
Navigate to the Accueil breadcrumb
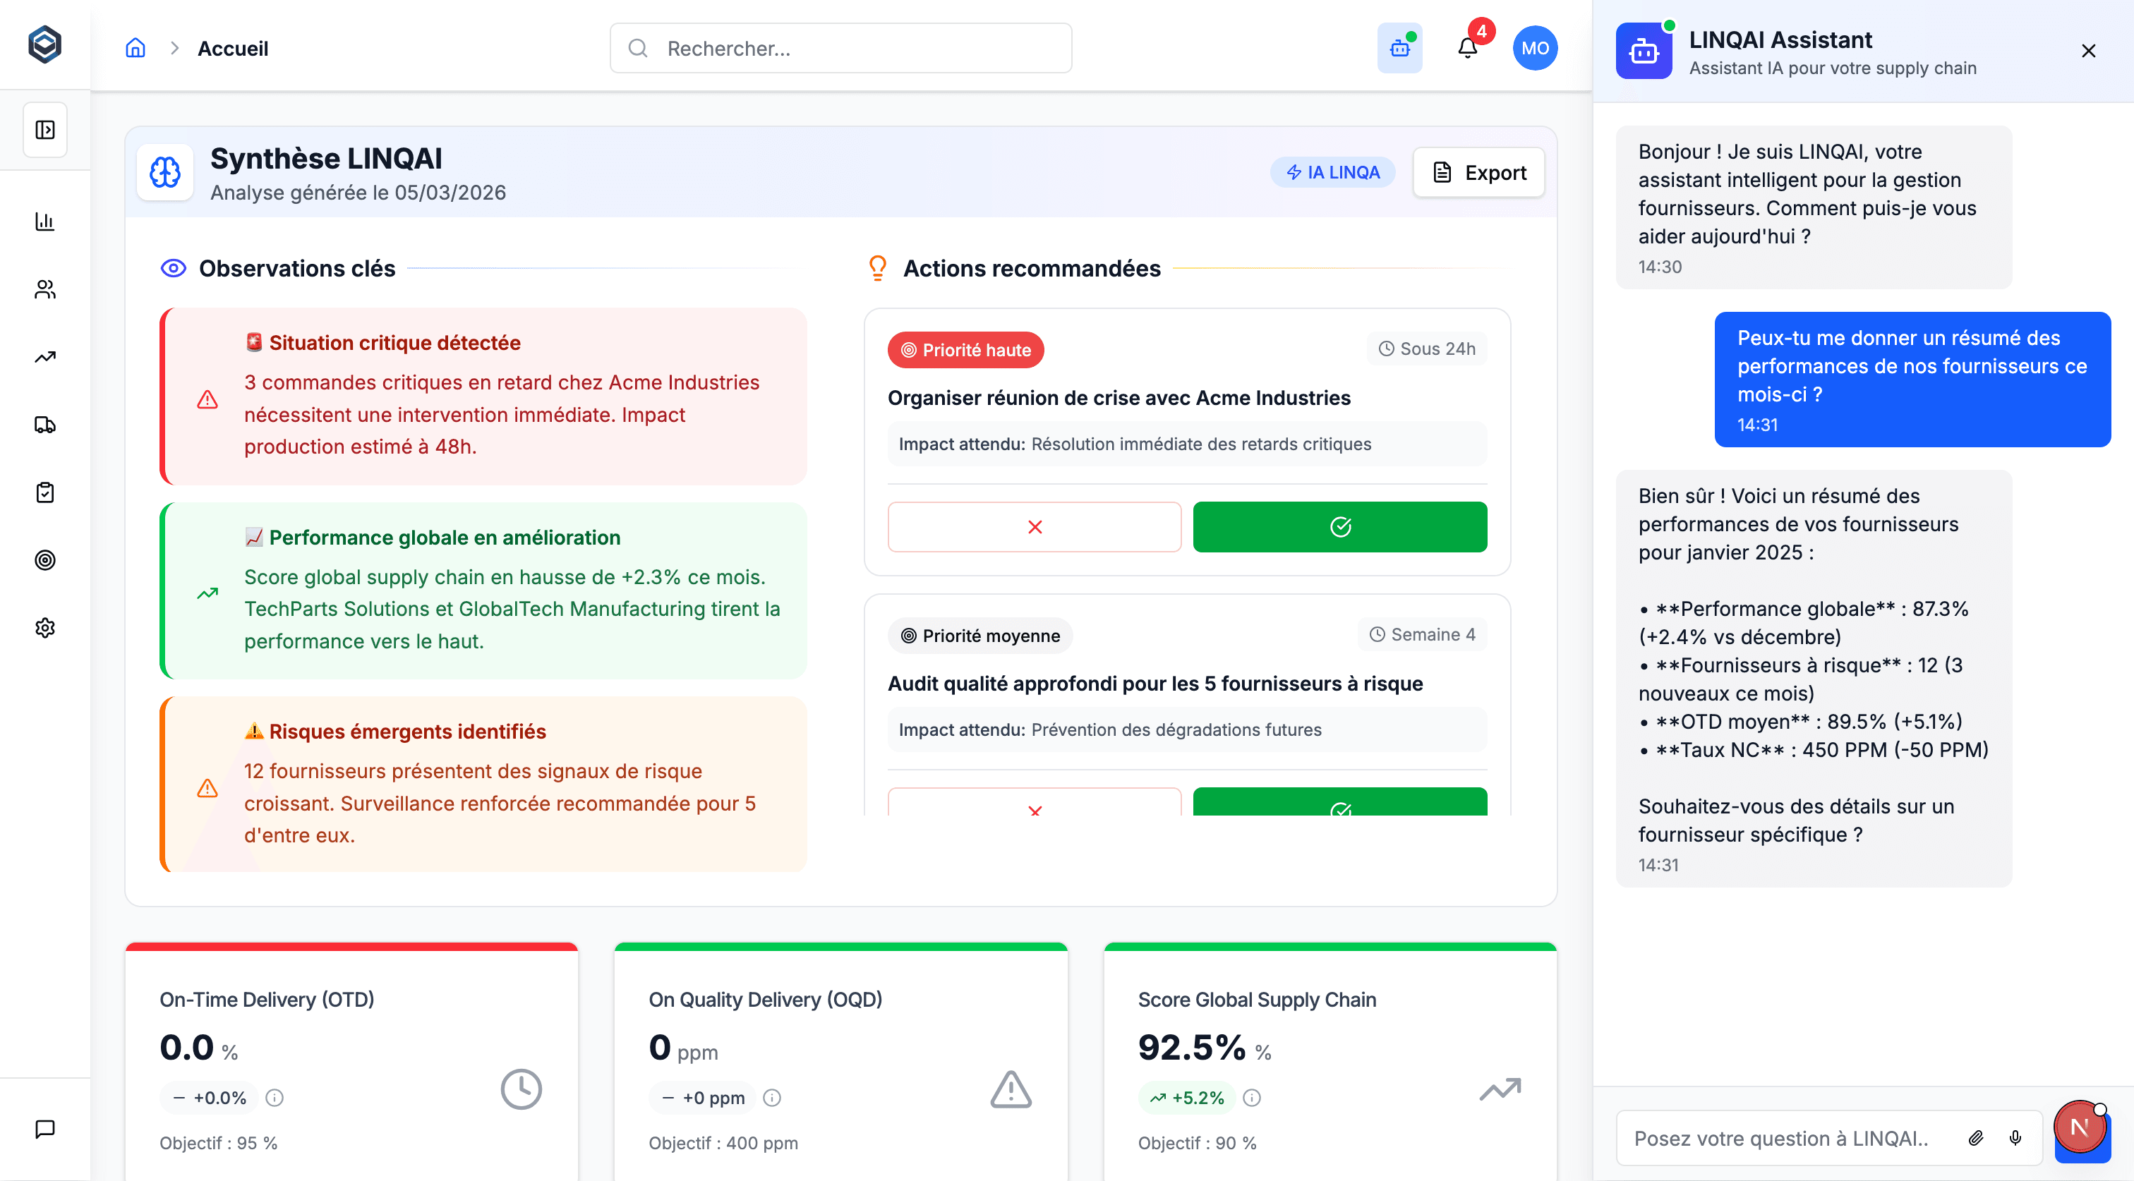click(x=232, y=48)
